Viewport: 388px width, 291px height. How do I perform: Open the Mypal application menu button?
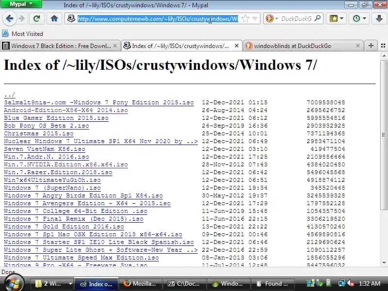pyautogui.click(x=21, y=4)
